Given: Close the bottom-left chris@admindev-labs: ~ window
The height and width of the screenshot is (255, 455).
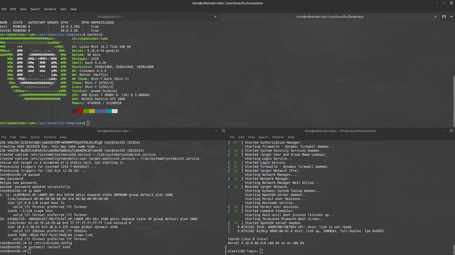Looking at the screenshot, I should [223, 131].
